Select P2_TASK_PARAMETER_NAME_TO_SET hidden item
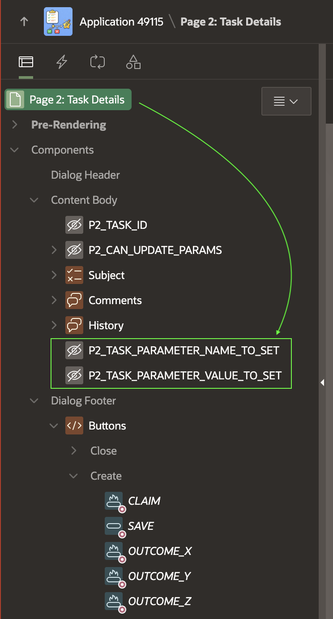333x619 pixels. pos(184,350)
